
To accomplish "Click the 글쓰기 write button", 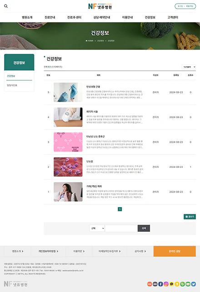I will tap(190, 217).
